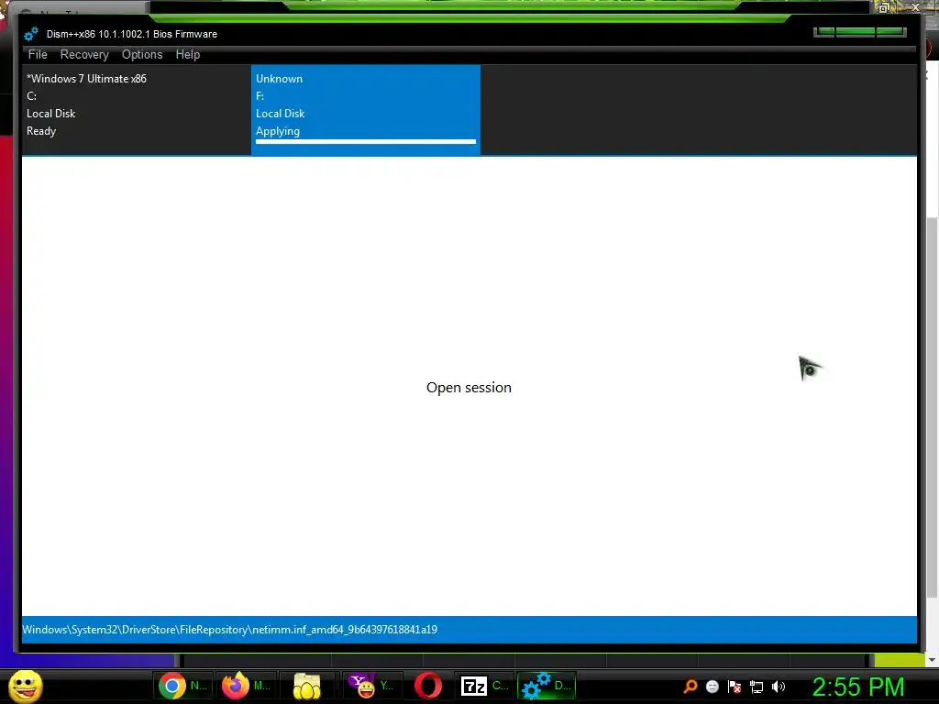Click the Dism++ window title text
The width and height of the screenshot is (939, 704).
pyautogui.click(x=132, y=34)
